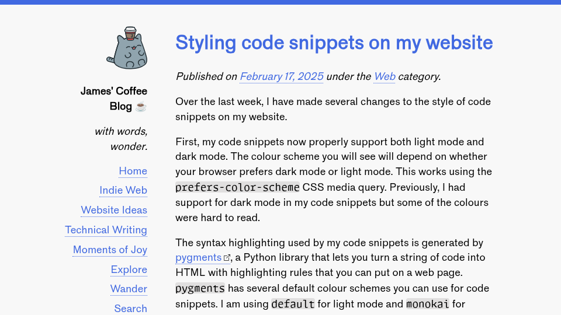Screen dimensions: 561x315
Task: Click the cat mascot logo
Action: point(127,48)
